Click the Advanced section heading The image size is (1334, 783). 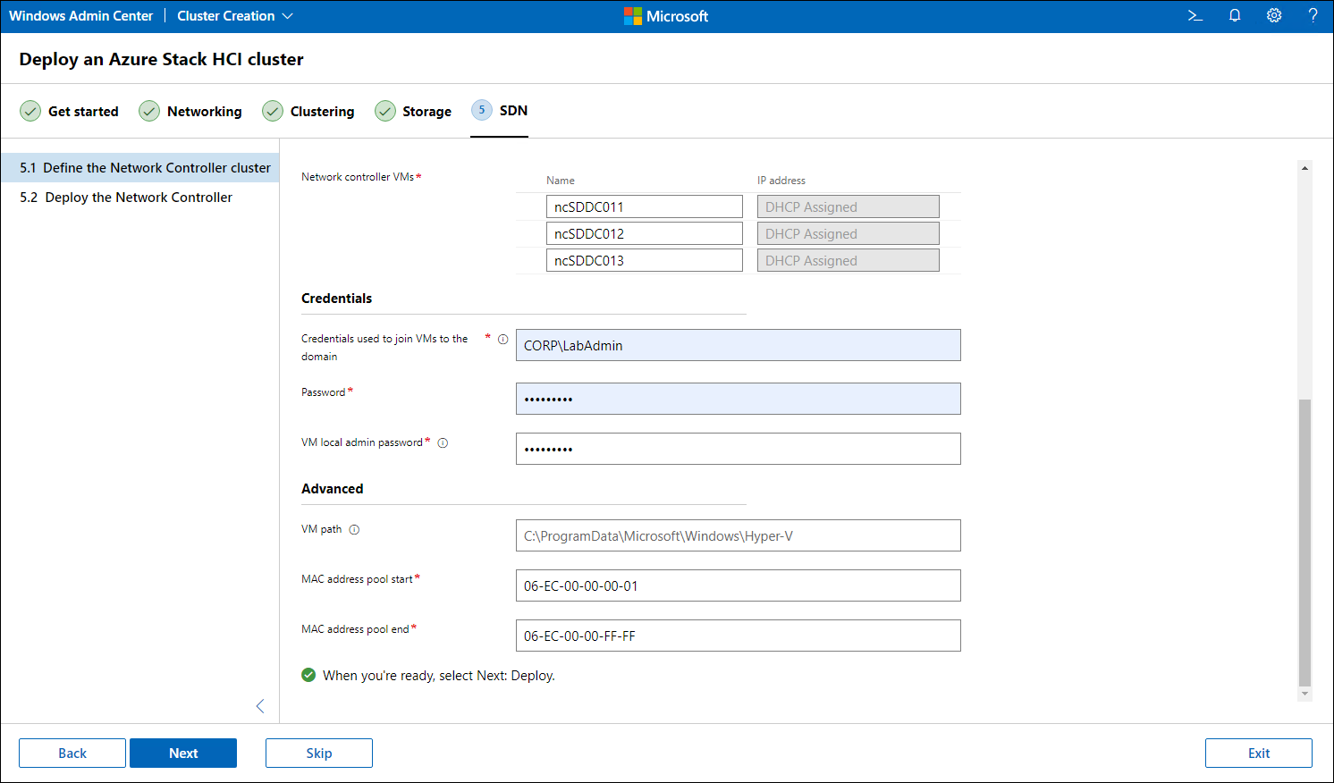click(x=333, y=489)
